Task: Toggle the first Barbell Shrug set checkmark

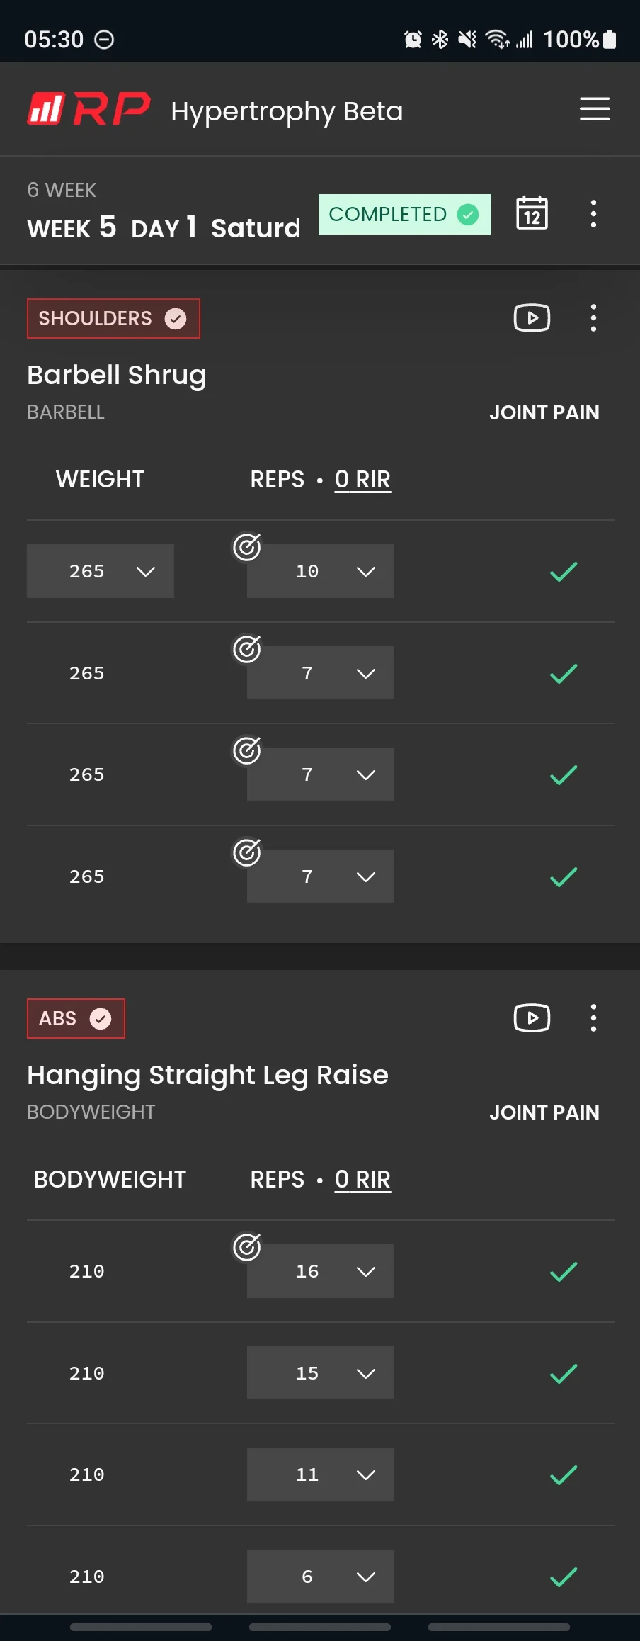Action: tap(564, 571)
